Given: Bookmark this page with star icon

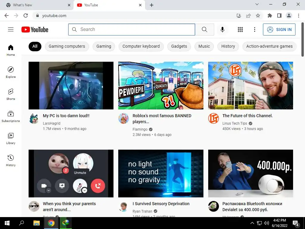Looking at the screenshot, I should coord(258,16).
